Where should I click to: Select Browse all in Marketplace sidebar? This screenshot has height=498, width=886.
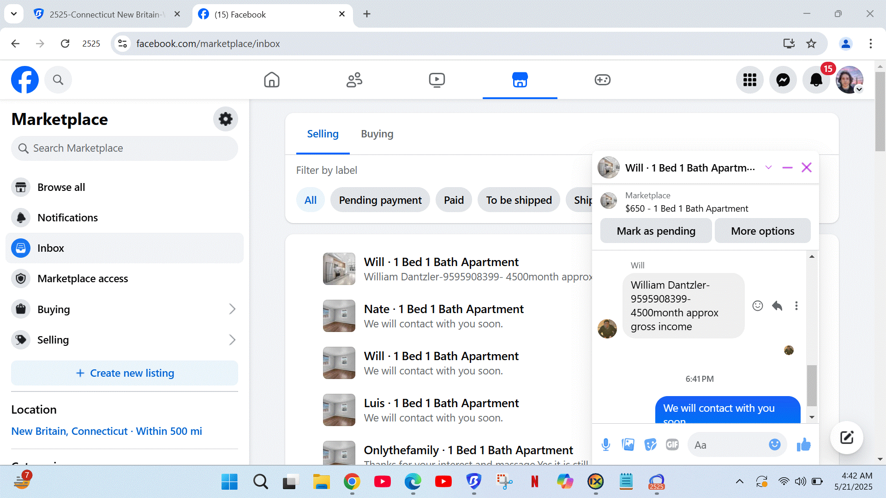tap(125, 187)
